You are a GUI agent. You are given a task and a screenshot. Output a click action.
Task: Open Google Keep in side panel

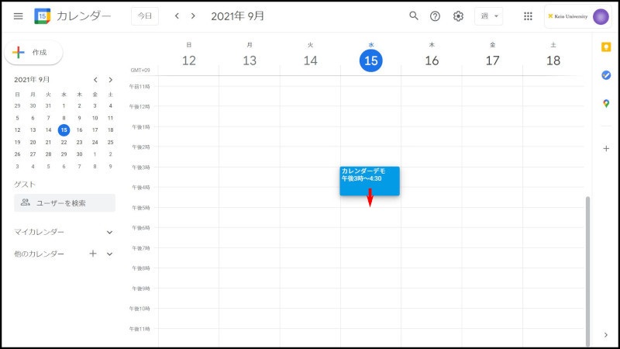[606, 47]
